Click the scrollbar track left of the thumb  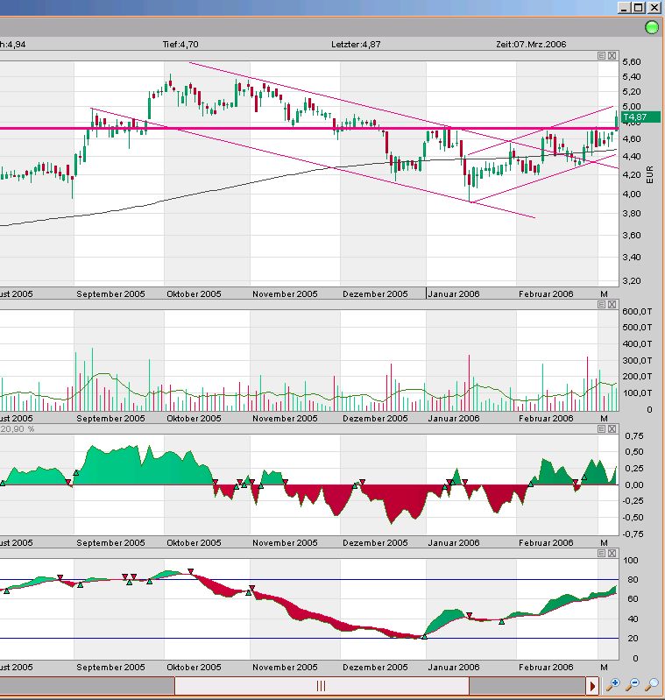[87, 686]
